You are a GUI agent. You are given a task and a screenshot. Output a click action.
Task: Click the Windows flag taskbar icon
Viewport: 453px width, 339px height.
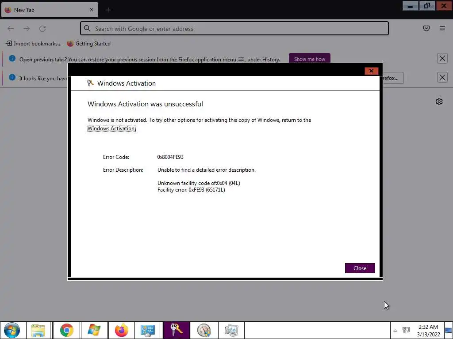(x=94, y=330)
